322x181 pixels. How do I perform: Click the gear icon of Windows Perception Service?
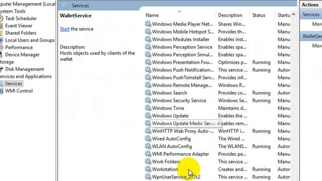pos(147,47)
